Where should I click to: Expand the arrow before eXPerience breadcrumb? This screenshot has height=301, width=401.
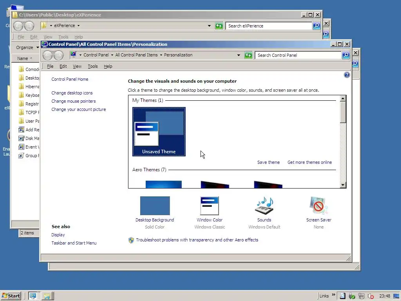click(x=51, y=25)
